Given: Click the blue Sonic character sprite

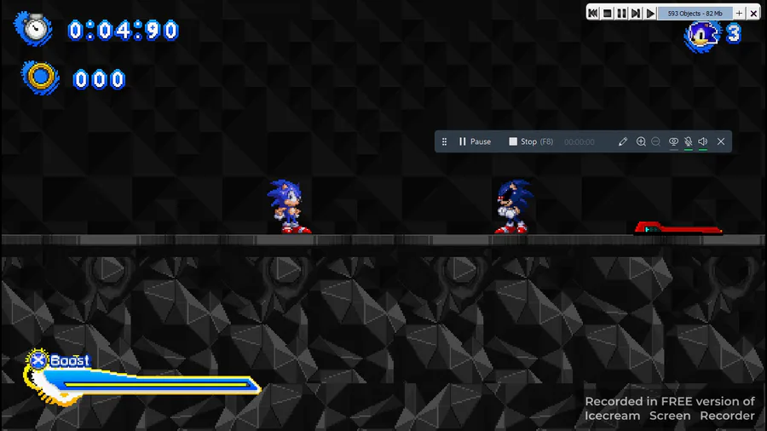Looking at the screenshot, I should pos(289,206).
